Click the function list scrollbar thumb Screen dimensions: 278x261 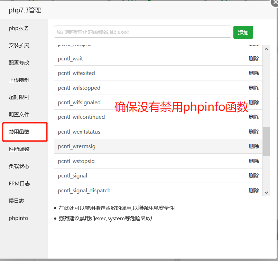266,141
